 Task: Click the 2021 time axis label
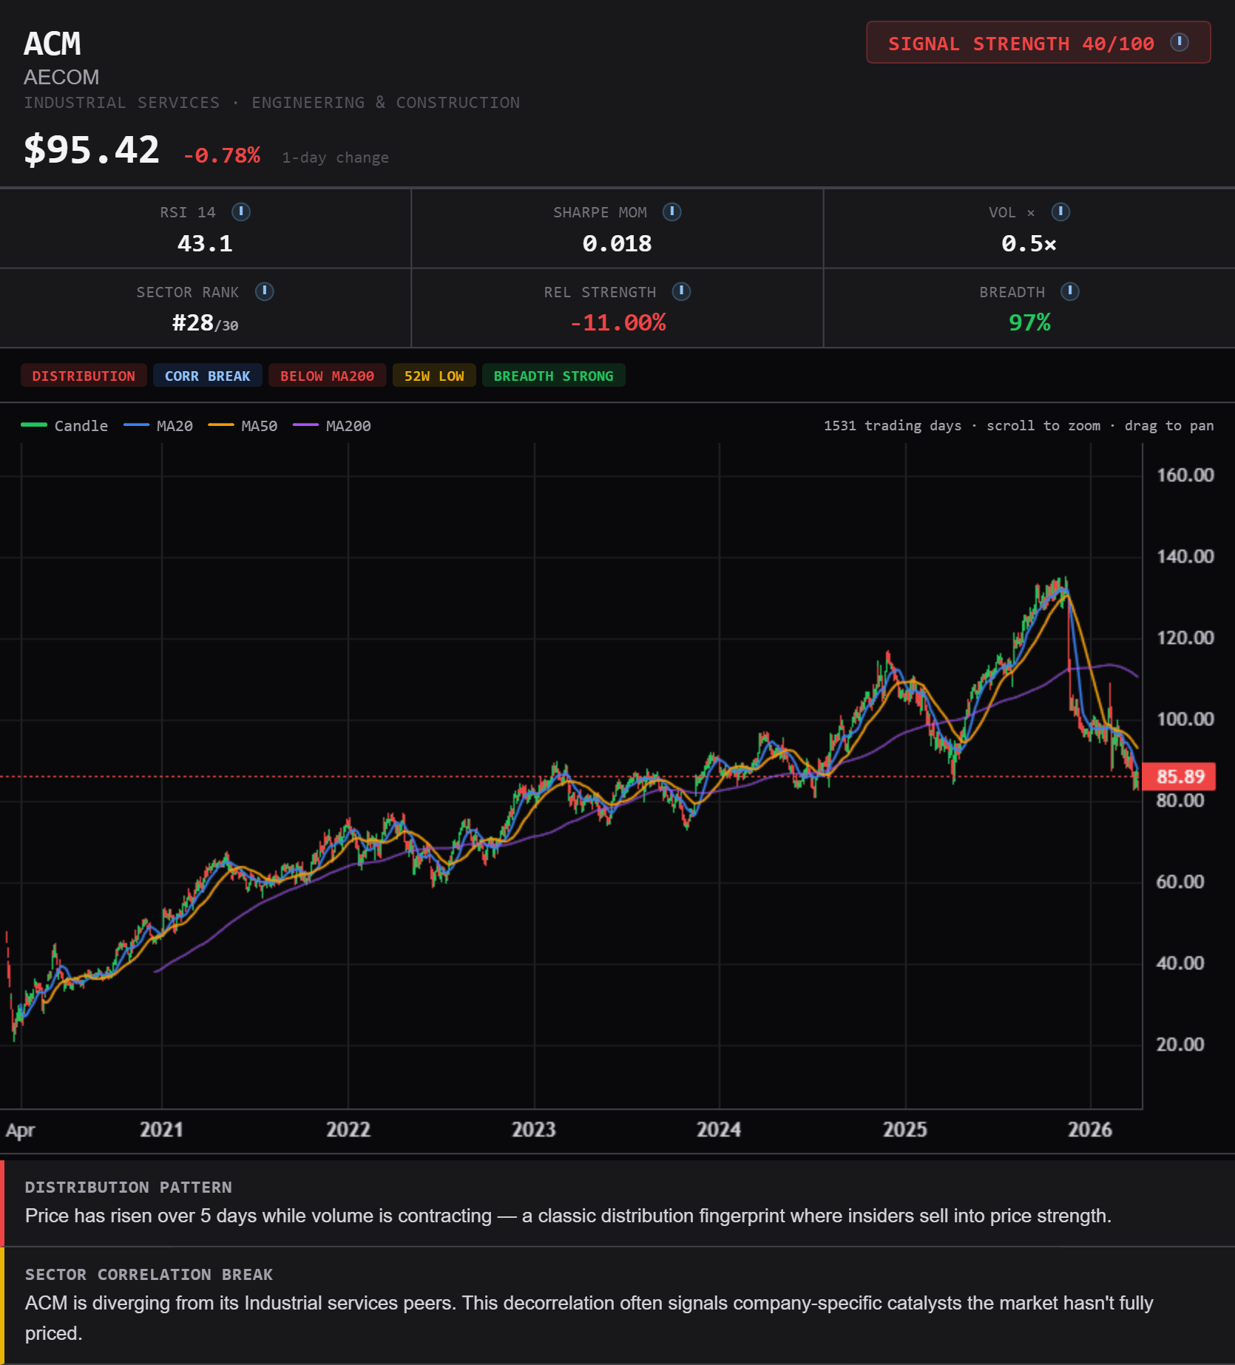161,1130
